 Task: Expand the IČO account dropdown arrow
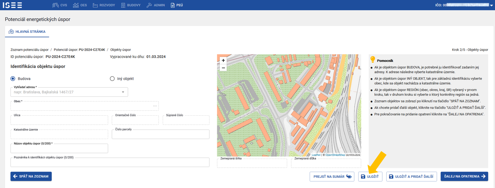[x=492, y=6]
